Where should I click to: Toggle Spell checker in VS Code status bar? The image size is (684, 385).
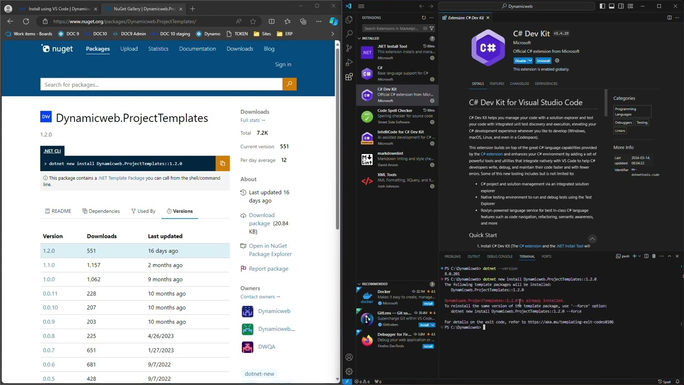click(664, 382)
